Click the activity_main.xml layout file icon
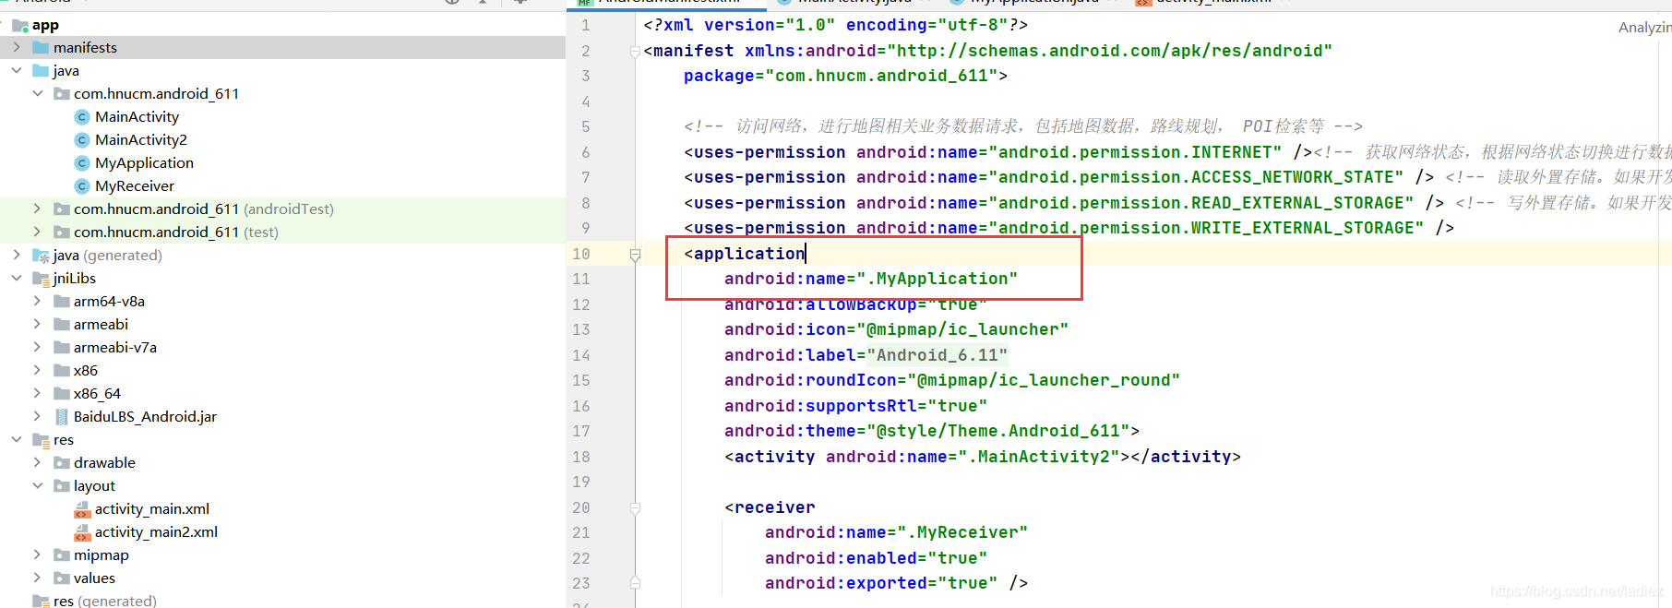 82,509
